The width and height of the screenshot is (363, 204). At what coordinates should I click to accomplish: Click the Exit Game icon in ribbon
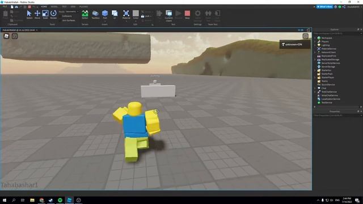pyautogui.click(x=217, y=14)
